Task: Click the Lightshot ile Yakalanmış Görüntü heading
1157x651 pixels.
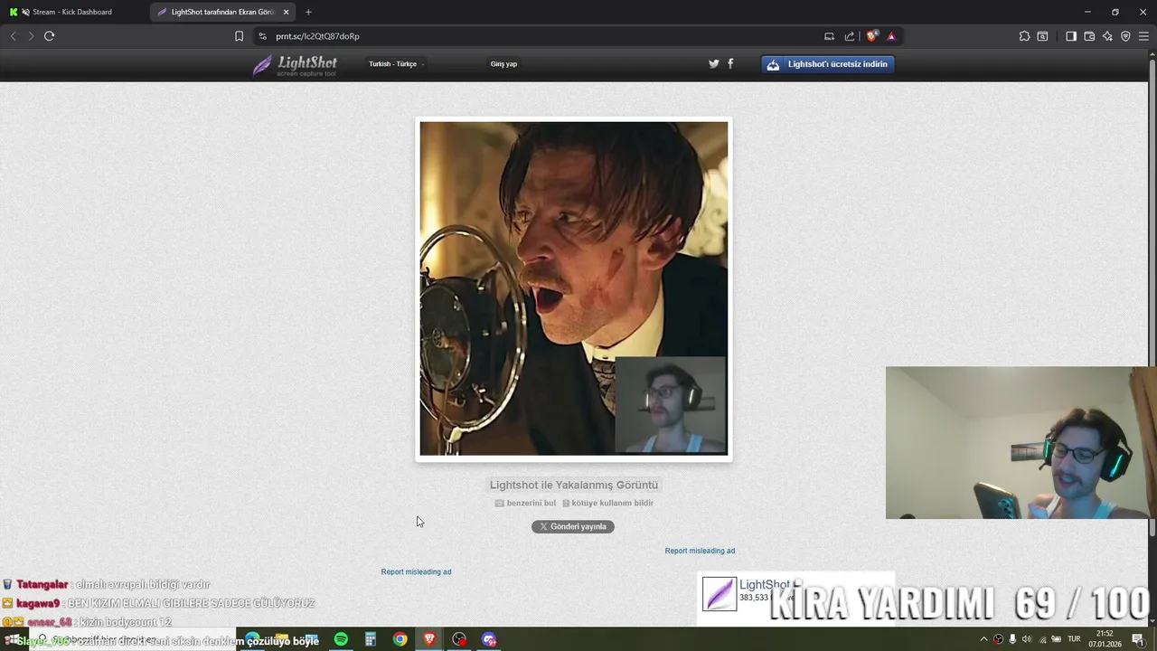Action: click(574, 486)
